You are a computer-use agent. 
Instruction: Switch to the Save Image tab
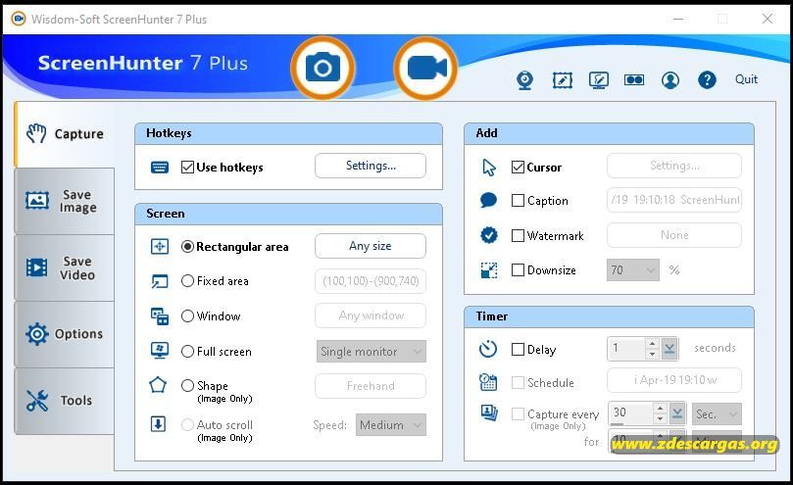65,201
